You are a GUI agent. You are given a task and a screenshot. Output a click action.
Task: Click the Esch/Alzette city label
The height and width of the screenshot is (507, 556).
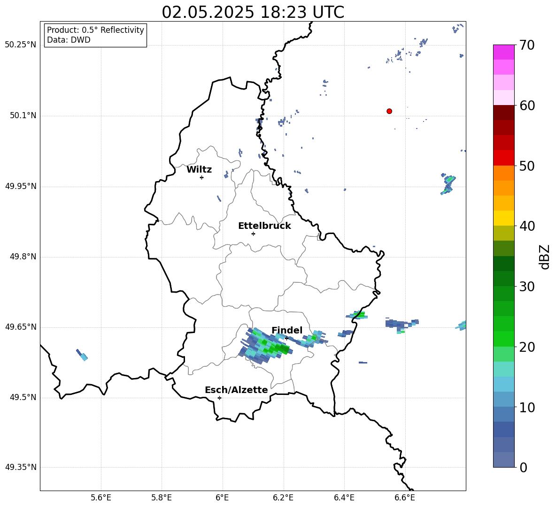pyautogui.click(x=236, y=390)
